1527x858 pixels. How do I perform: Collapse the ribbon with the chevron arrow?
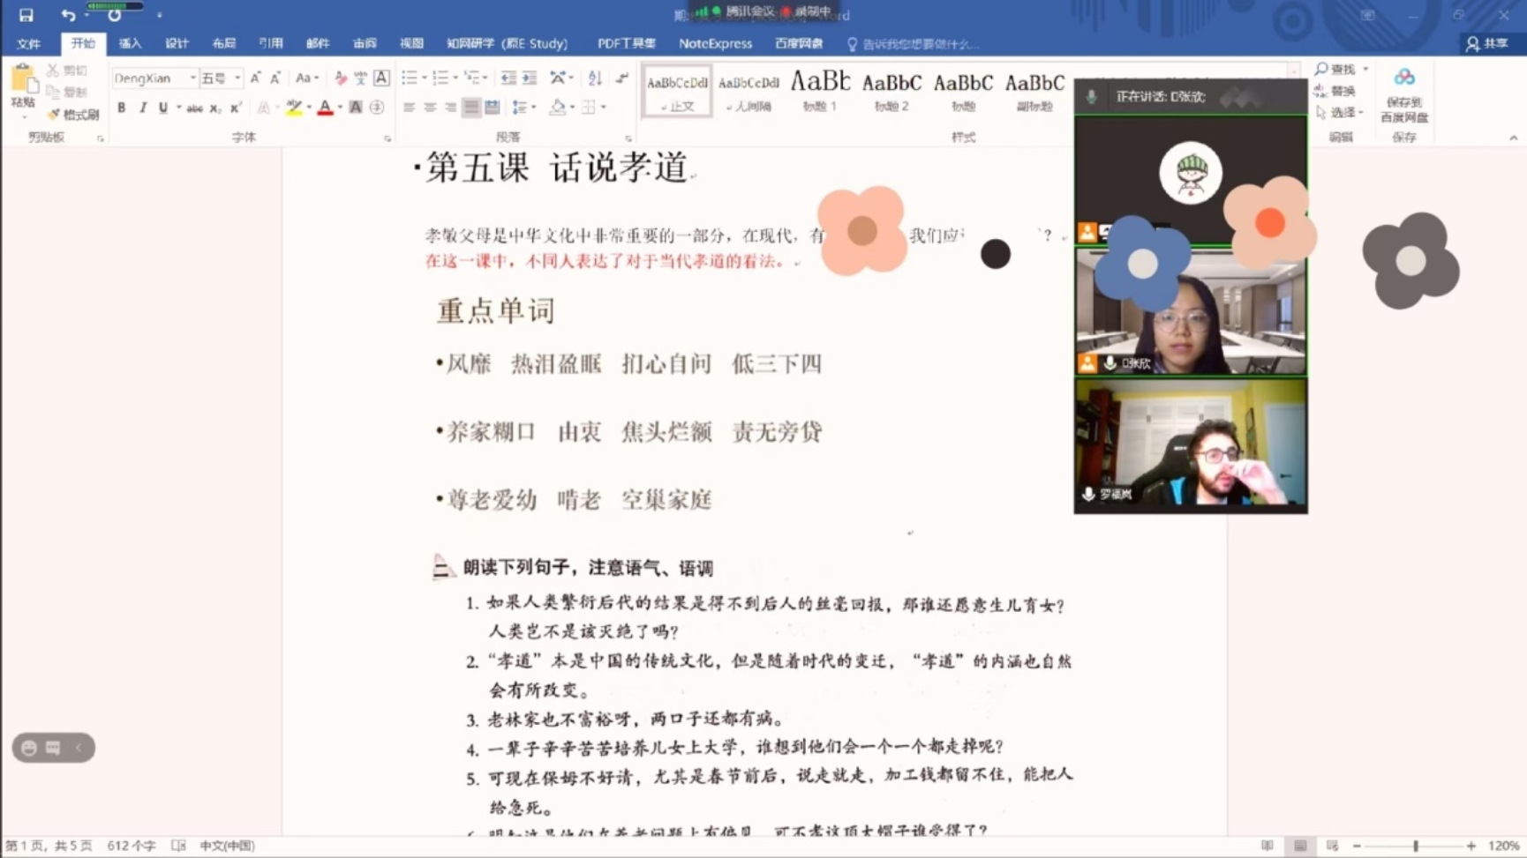click(x=1514, y=137)
